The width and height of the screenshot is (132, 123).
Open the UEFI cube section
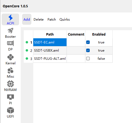tap(10, 113)
